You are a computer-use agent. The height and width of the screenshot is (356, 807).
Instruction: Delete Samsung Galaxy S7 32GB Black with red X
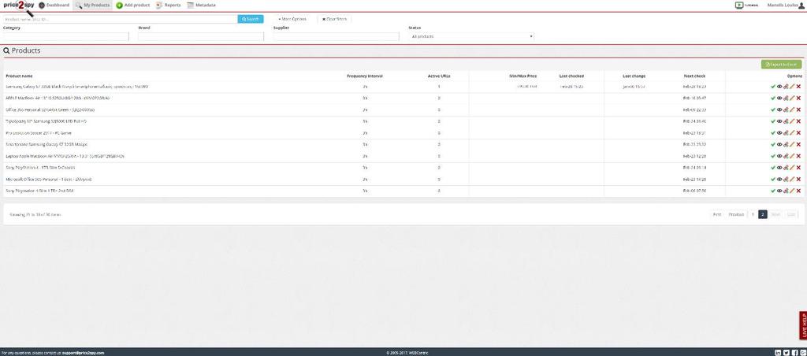798,87
